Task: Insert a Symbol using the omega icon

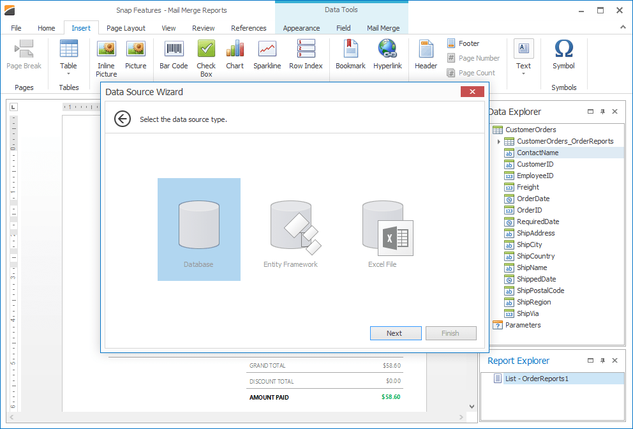Action: (x=563, y=49)
